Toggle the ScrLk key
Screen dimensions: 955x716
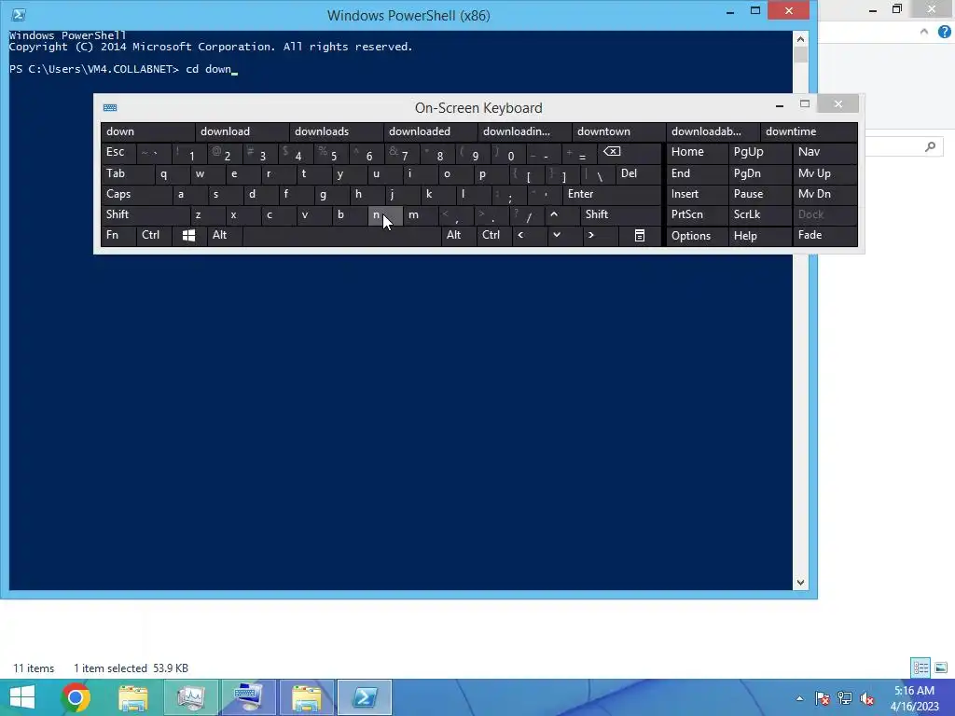tap(759, 214)
